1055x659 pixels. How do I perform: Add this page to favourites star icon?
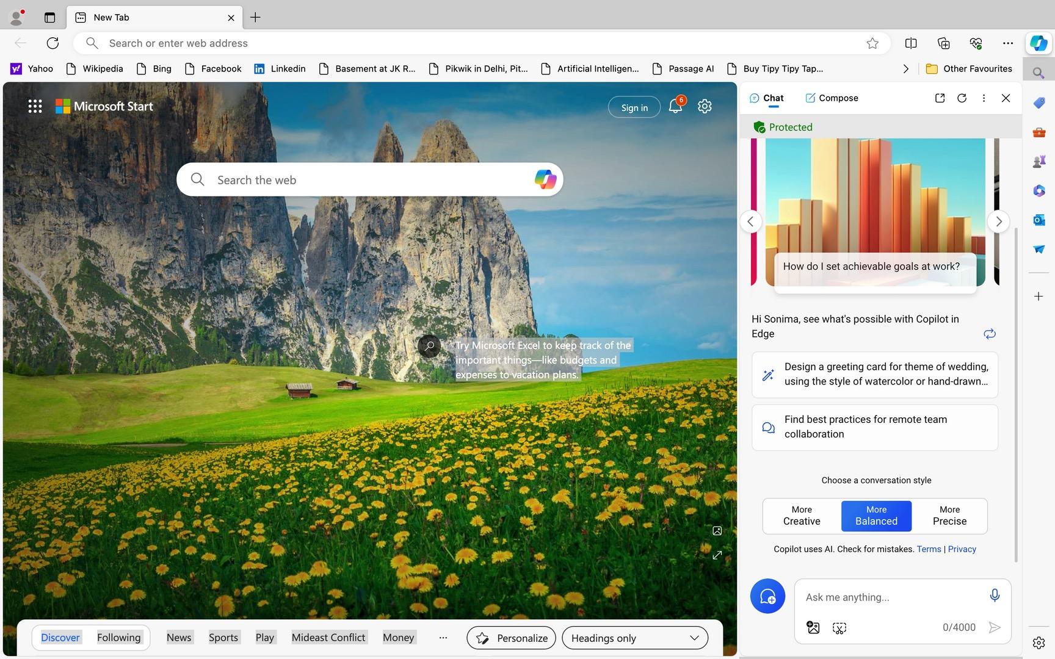coord(872,43)
